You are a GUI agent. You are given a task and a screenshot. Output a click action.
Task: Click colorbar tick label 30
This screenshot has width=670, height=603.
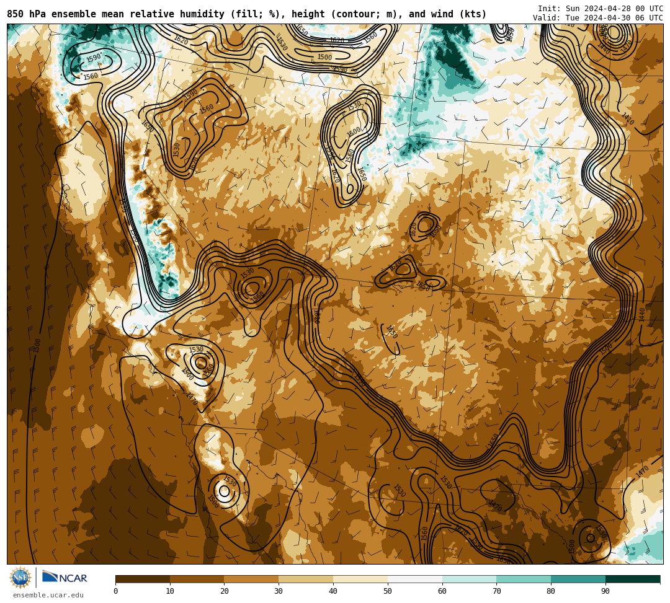tap(279, 591)
